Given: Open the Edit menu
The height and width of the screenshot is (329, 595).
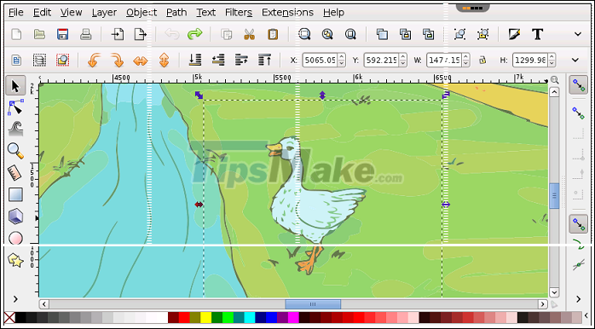Looking at the screenshot, I should [x=42, y=13].
